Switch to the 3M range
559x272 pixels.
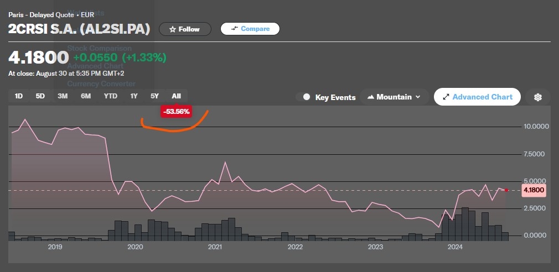point(63,96)
